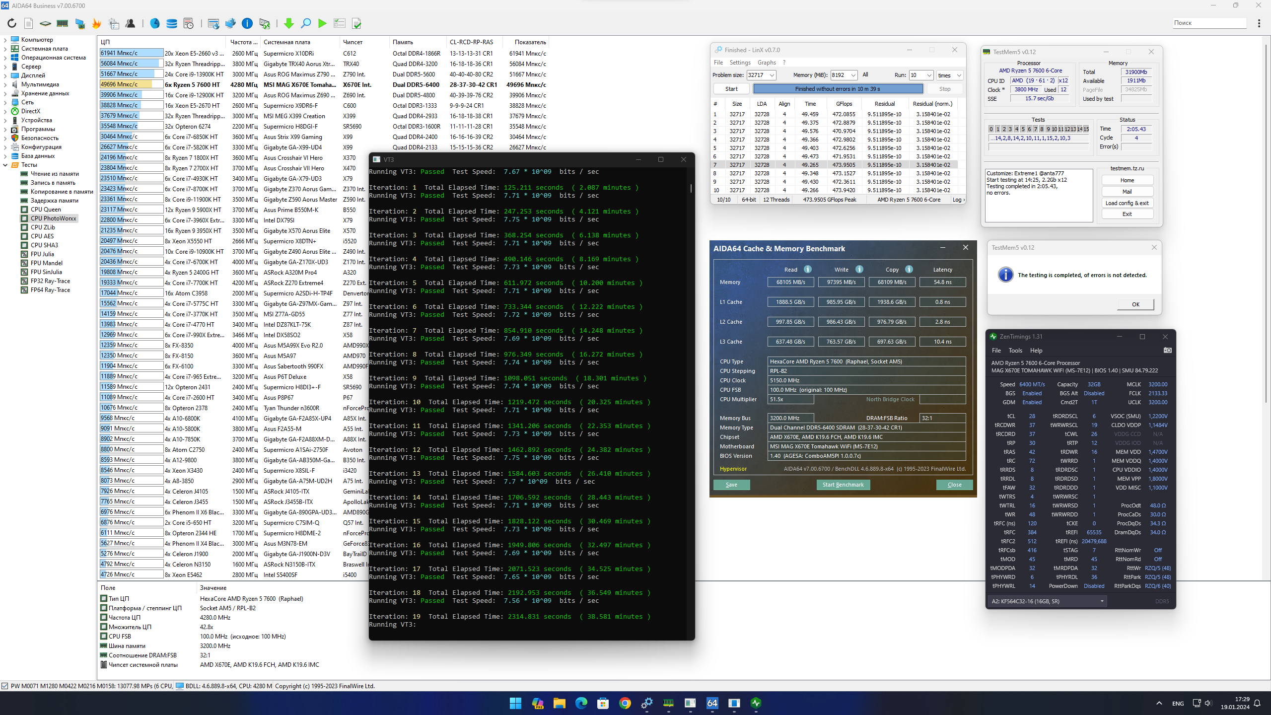Click the green play start icon

322,23
